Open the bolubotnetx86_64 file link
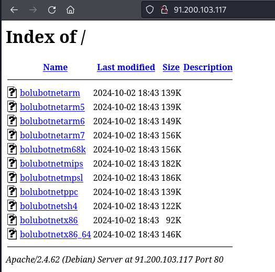 tap(56, 234)
